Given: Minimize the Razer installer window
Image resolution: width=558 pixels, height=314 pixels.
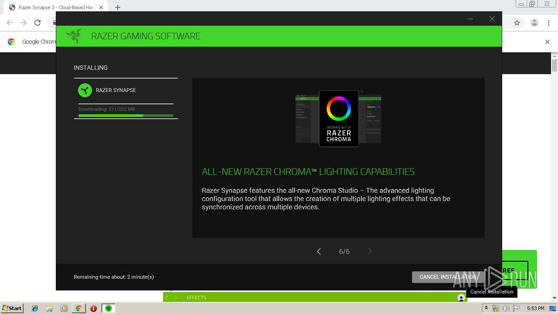Looking at the screenshot, I should [470, 19].
